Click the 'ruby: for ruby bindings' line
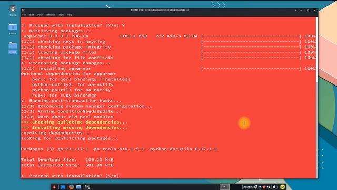 [64, 95]
